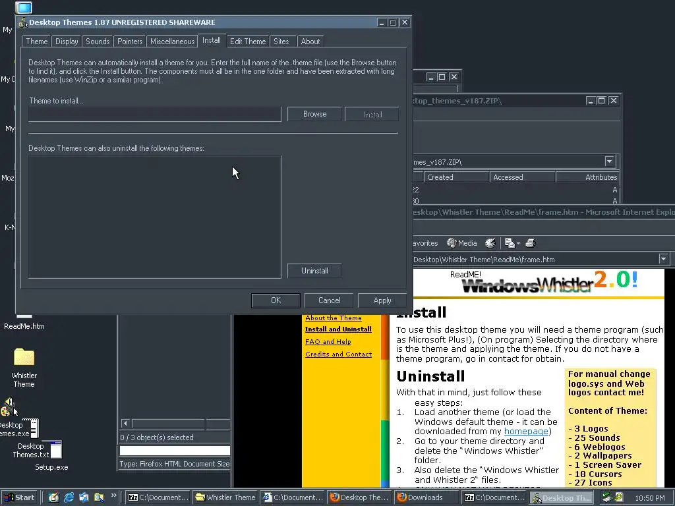
Task: Click the first Quick Launch icon beside Start
Action: coord(53,497)
